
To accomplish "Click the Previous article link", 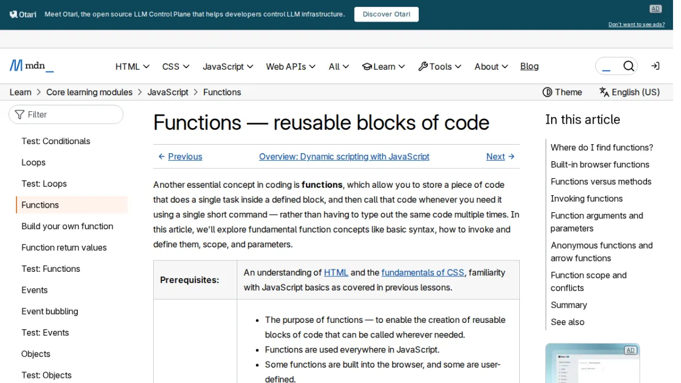I will tap(180, 157).
